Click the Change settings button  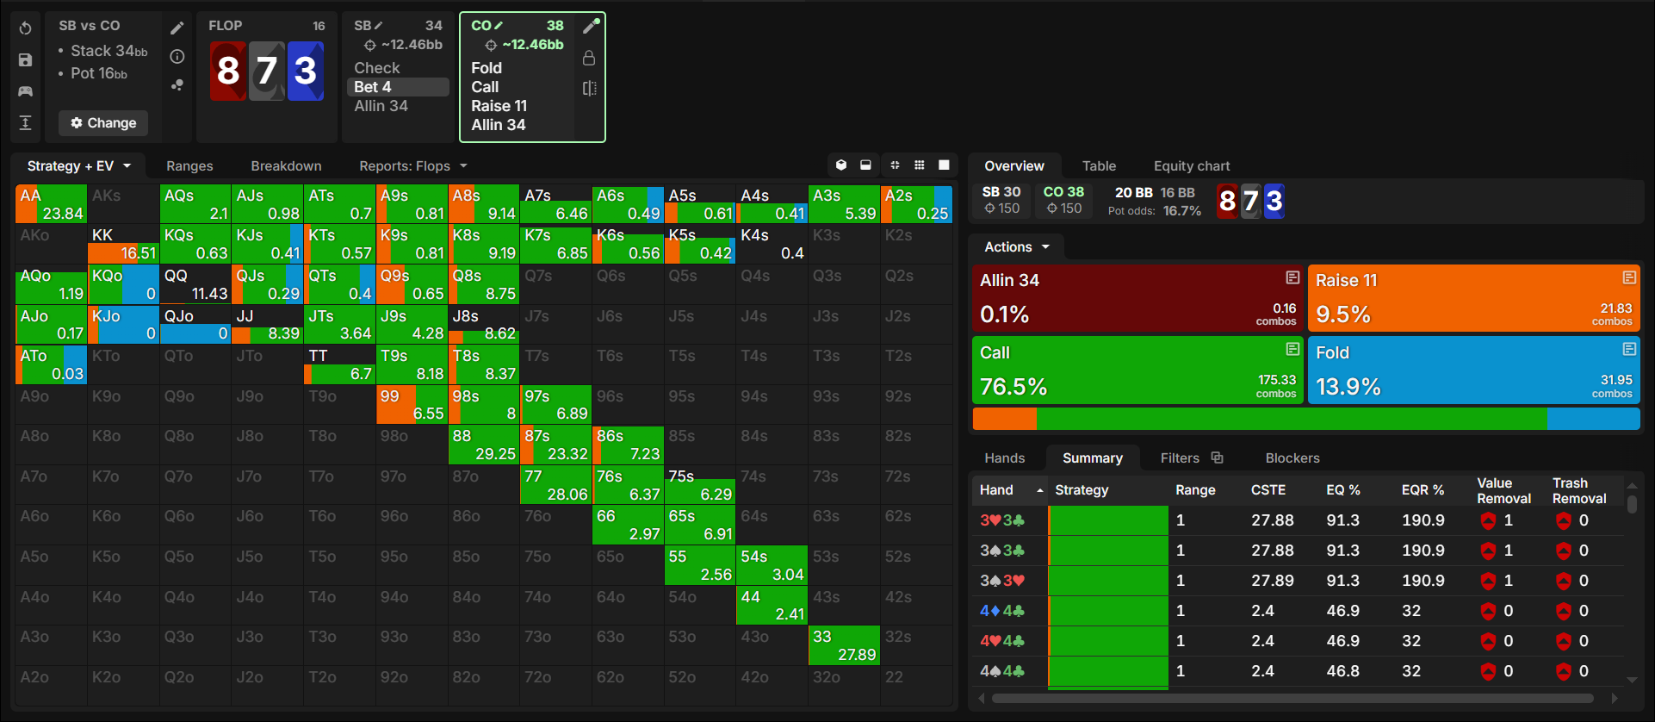click(x=103, y=123)
